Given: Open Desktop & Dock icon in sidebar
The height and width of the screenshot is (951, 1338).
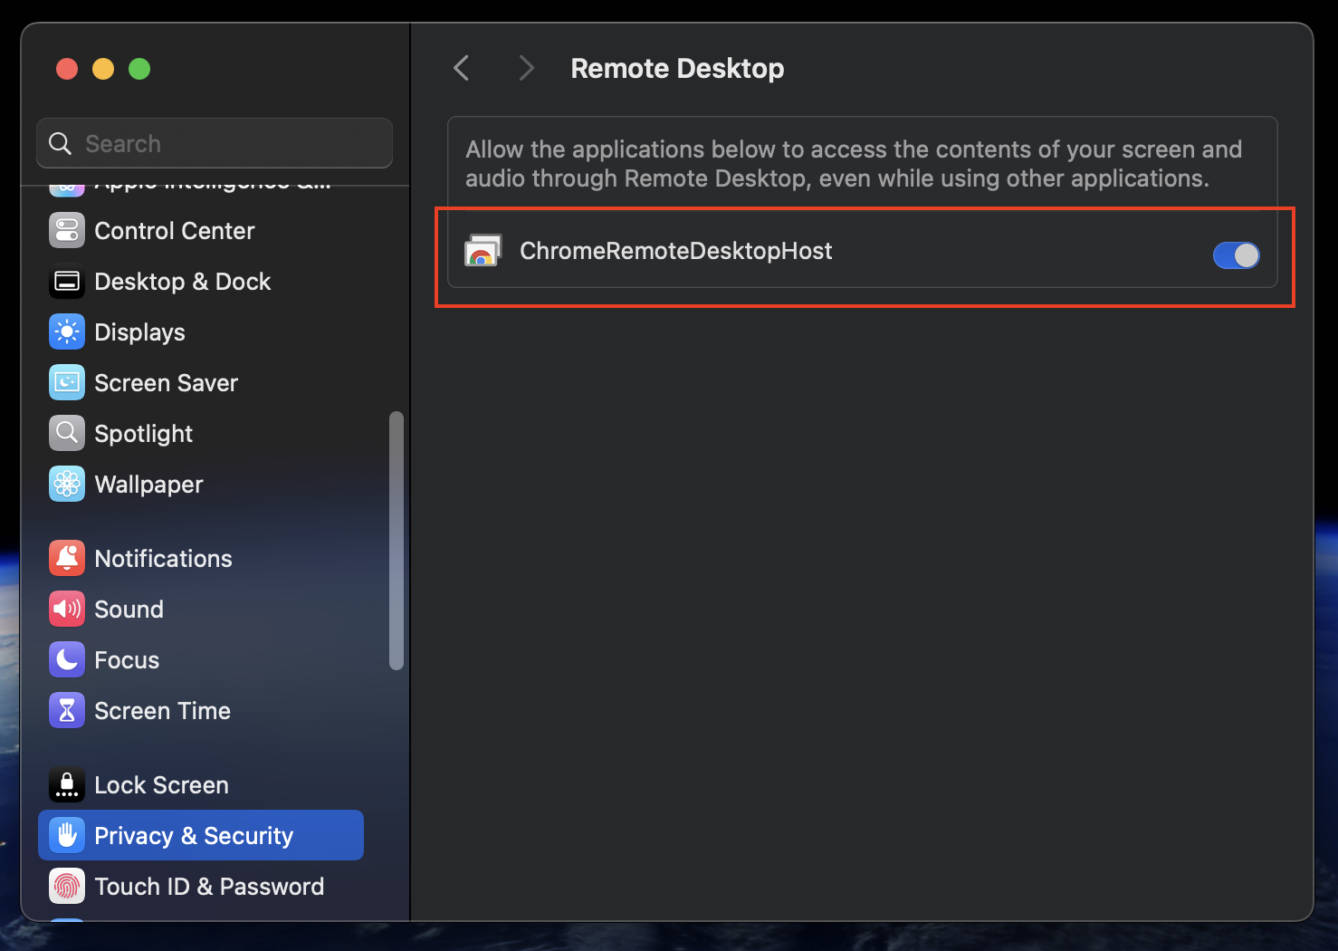Looking at the screenshot, I should pyautogui.click(x=67, y=282).
